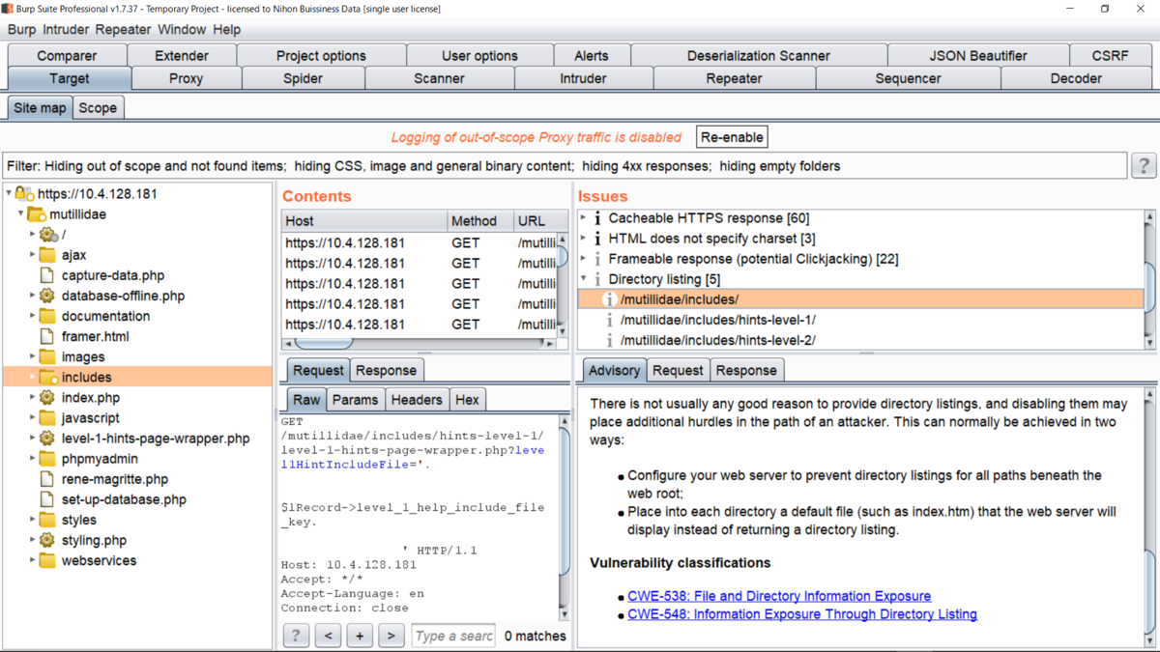This screenshot has height=652, width=1160.
Task: Expand the Frameable response issue group
Action: click(x=584, y=259)
